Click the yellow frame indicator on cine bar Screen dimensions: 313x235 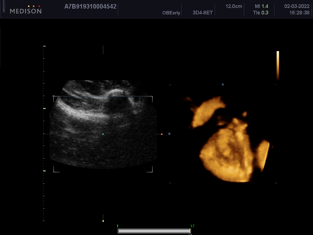click(x=190, y=231)
